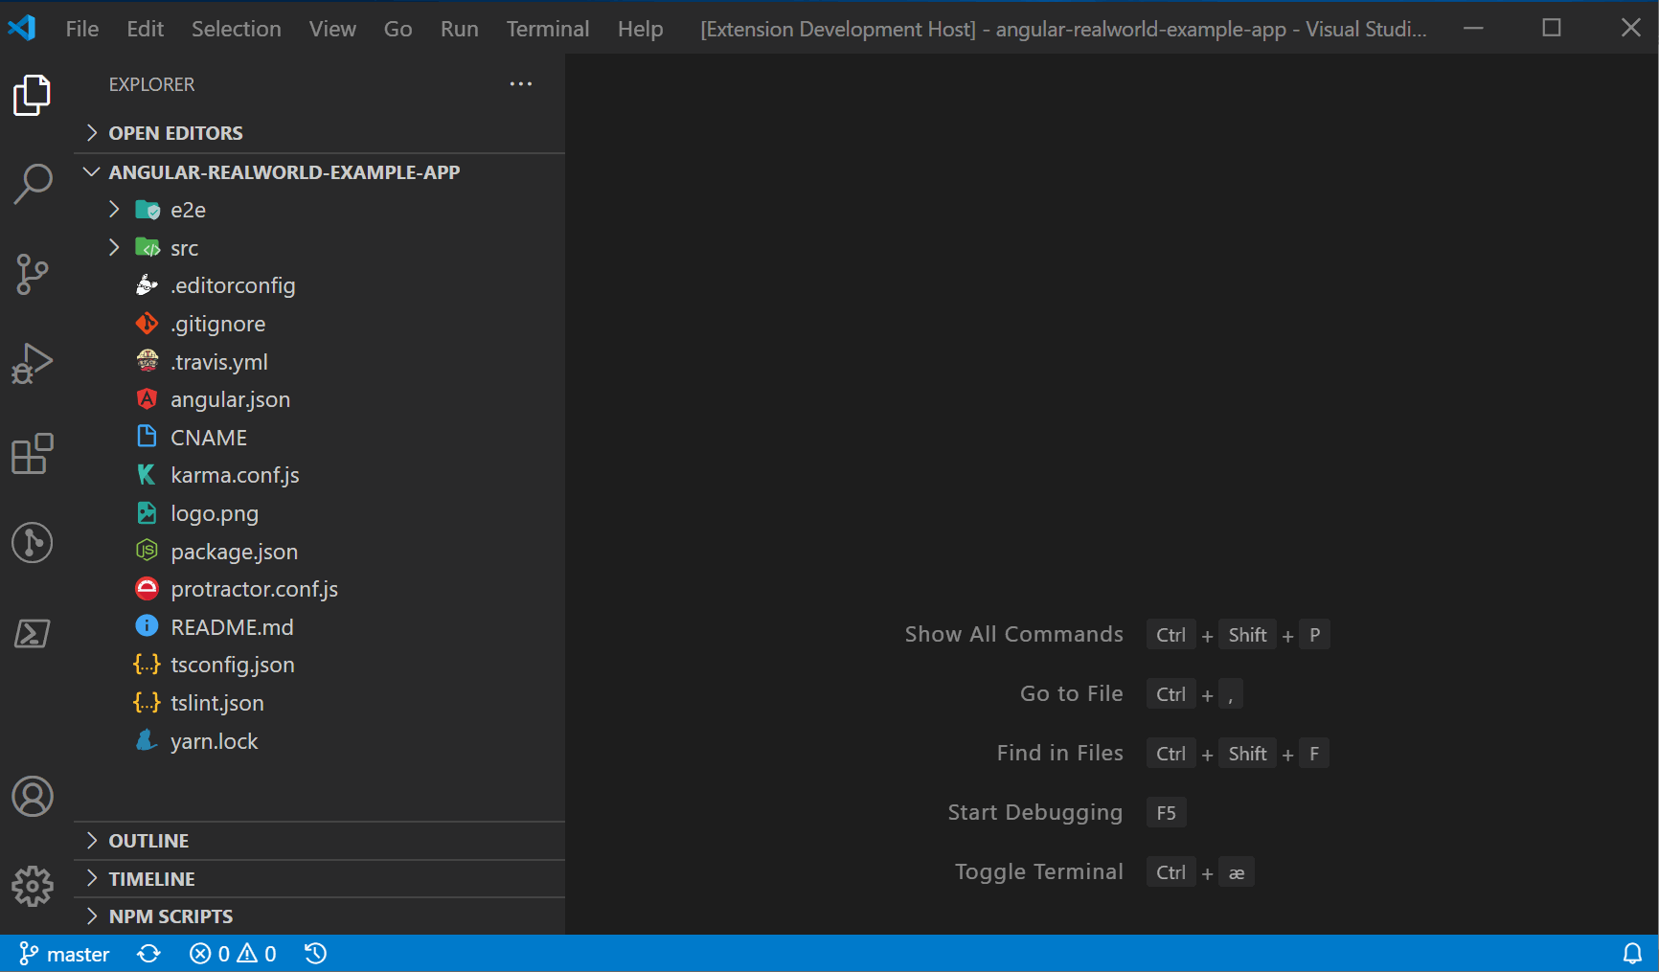The width and height of the screenshot is (1659, 972).
Task: Open the package.json file
Action: point(319,552)
